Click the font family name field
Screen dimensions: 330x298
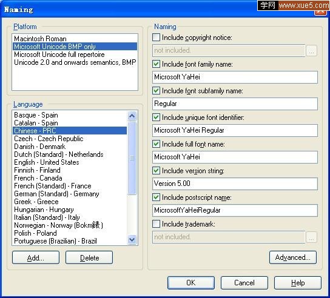pyautogui.click(x=235, y=77)
